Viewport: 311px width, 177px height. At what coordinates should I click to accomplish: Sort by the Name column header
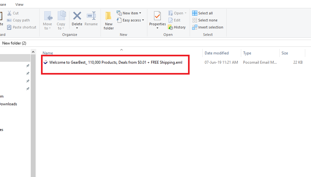pos(48,53)
